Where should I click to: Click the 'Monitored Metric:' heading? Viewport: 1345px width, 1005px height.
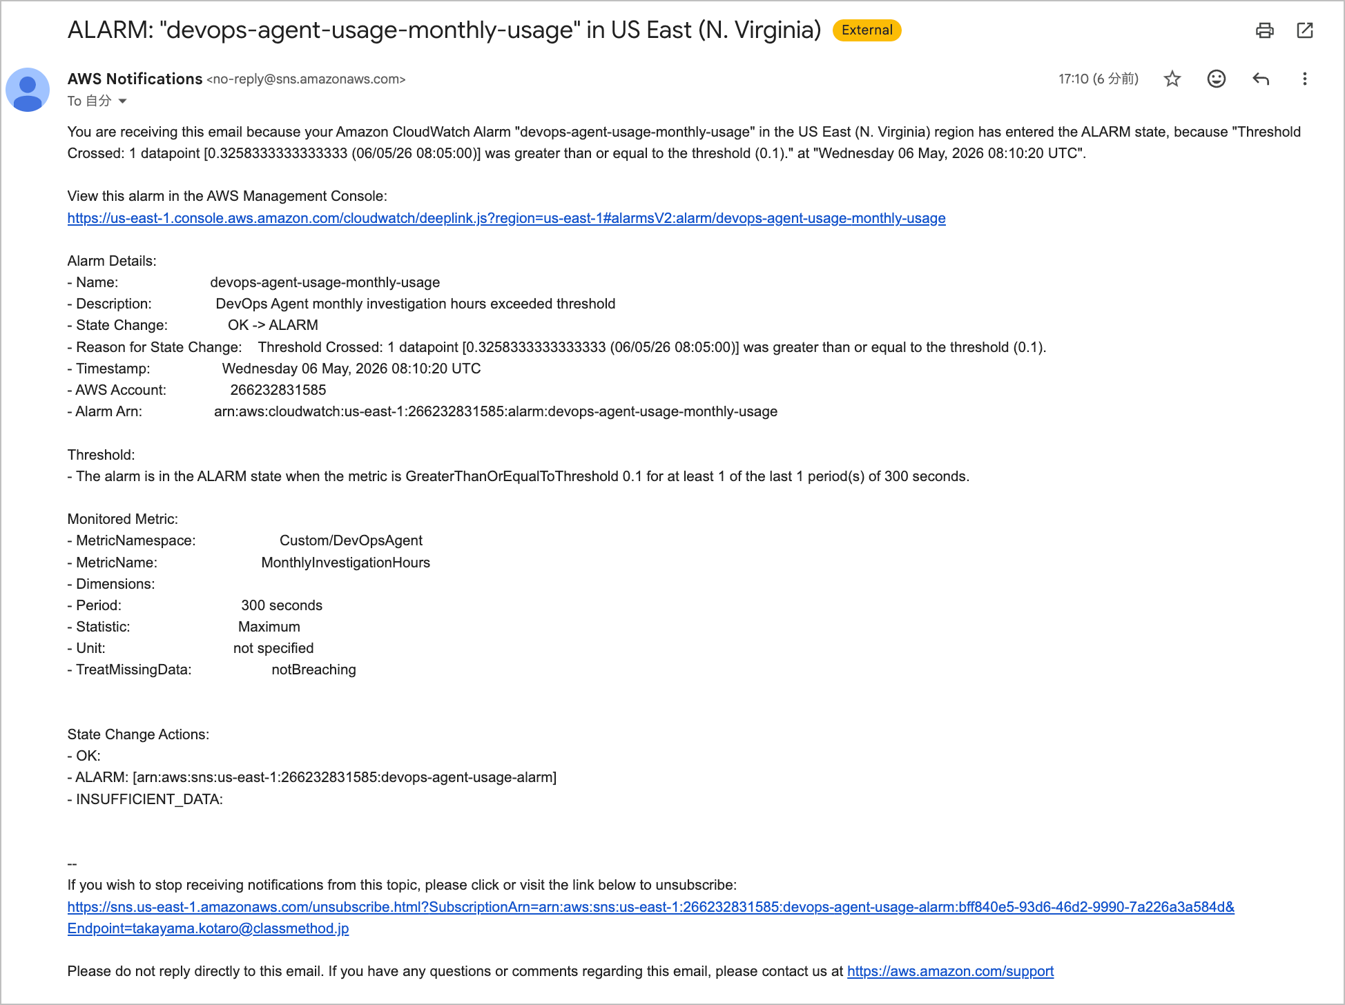123,519
